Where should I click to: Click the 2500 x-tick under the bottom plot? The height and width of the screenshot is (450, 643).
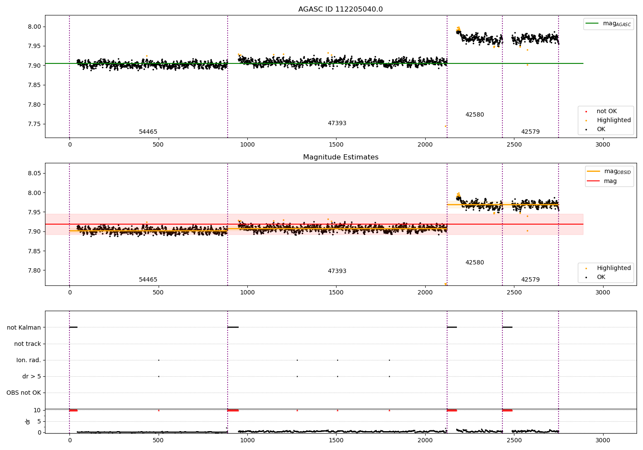pos(514,441)
